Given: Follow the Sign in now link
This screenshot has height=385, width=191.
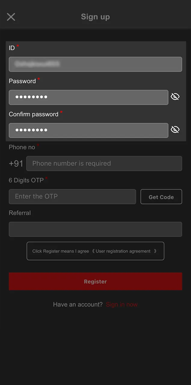Looking at the screenshot, I should click(x=122, y=304).
